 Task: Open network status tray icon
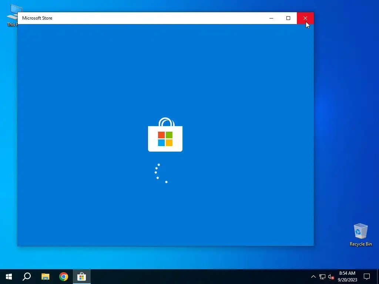(322, 277)
